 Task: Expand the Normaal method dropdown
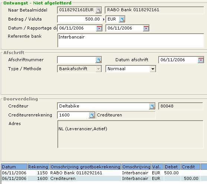point(153,69)
